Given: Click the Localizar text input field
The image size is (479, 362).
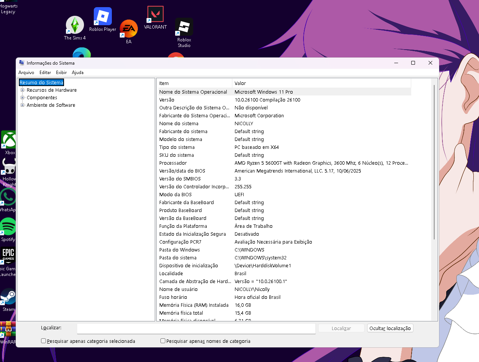Looking at the screenshot, I should pyautogui.click(x=196, y=329).
